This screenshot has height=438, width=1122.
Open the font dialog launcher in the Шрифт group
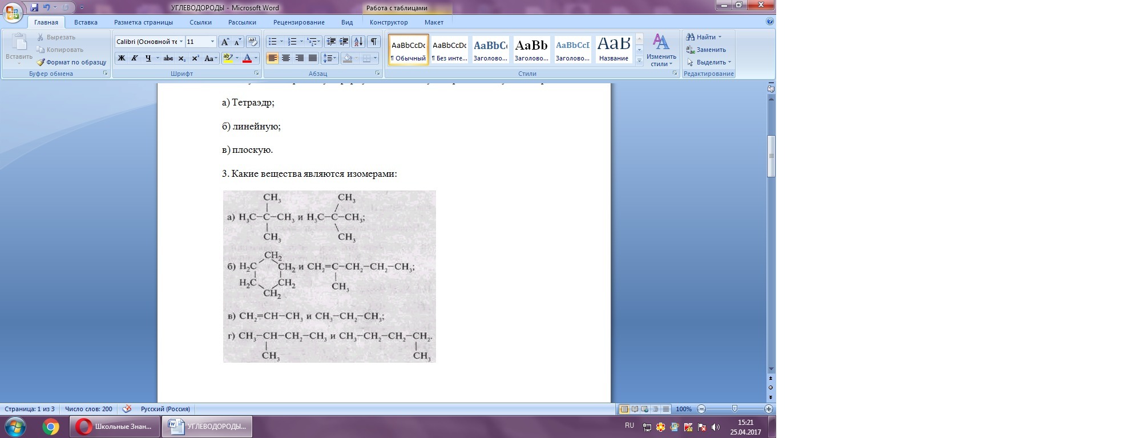point(257,74)
